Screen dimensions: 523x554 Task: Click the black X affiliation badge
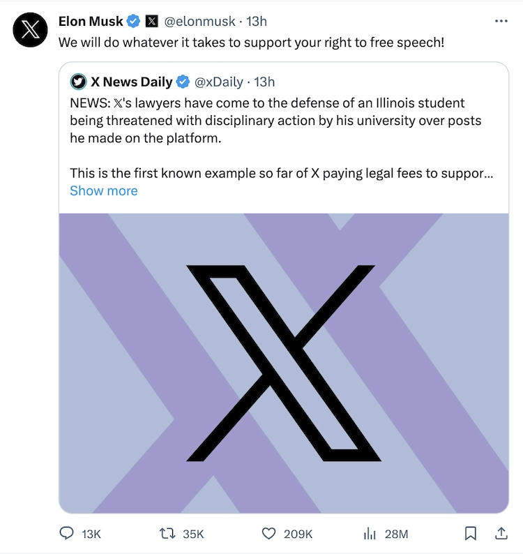pyautogui.click(x=151, y=22)
